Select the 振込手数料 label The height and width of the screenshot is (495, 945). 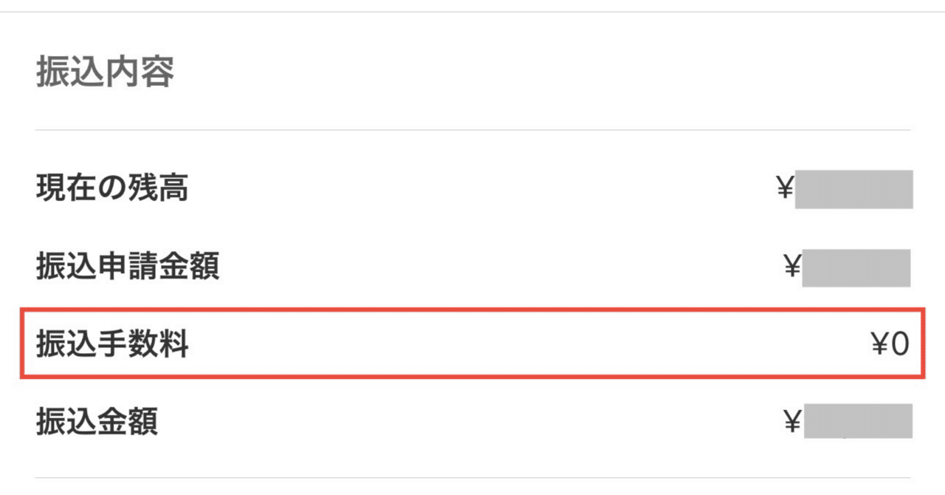[x=112, y=344]
